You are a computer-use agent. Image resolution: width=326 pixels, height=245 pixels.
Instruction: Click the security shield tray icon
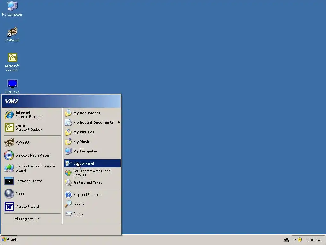(300, 240)
